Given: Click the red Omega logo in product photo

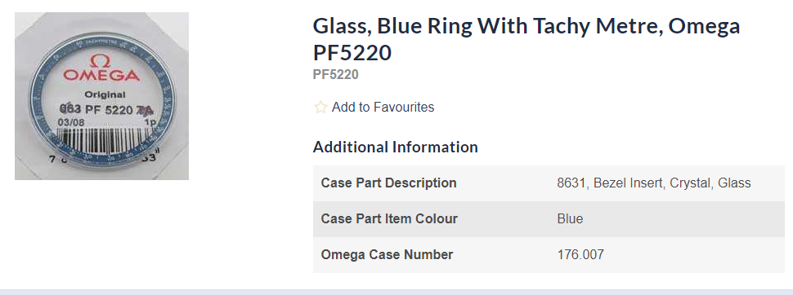Looking at the screenshot, I should tap(101, 69).
